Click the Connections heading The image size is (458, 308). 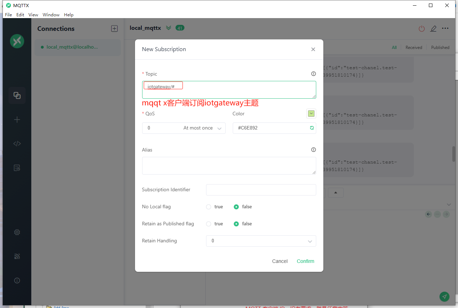(x=56, y=29)
